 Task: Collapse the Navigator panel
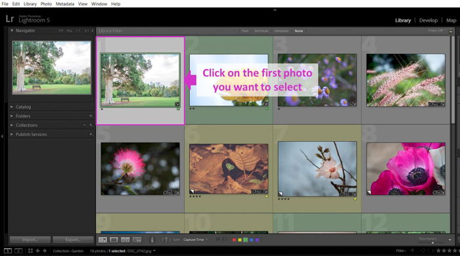point(12,30)
